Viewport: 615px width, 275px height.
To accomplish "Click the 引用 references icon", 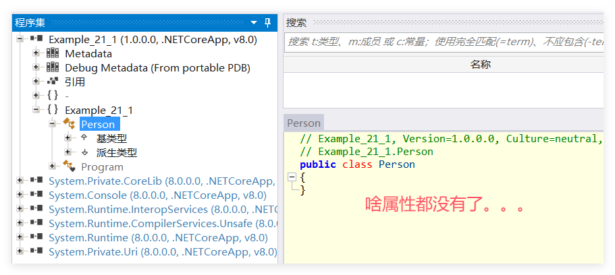I will 53,82.
